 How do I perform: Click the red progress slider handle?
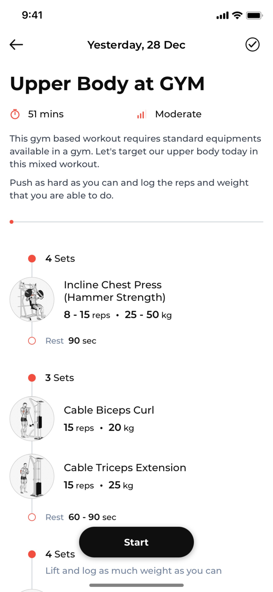pos(12,222)
